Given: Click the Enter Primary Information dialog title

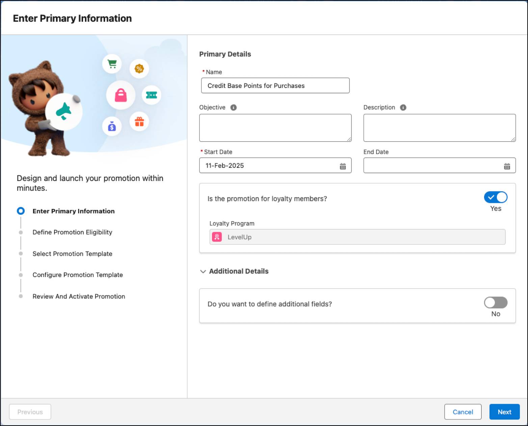Looking at the screenshot, I should click(x=72, y=18).
